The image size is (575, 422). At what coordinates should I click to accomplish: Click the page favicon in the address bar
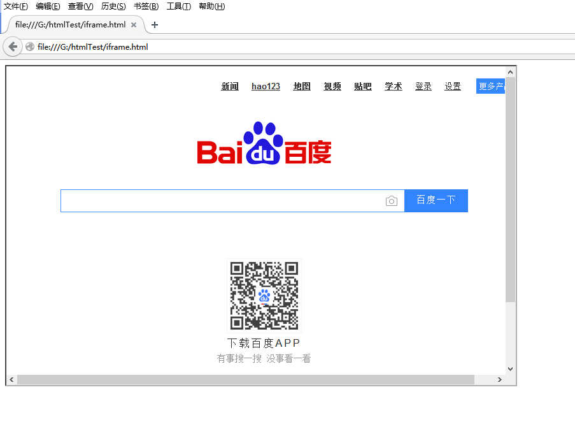pos(29,46)
